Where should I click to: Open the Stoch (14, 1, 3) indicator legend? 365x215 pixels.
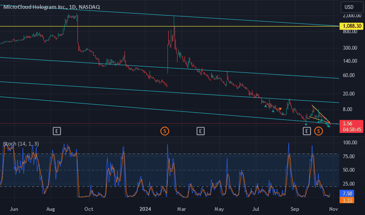click(21, 144)
